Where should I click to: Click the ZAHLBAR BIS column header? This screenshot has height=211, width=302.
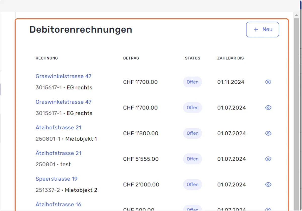231,58
